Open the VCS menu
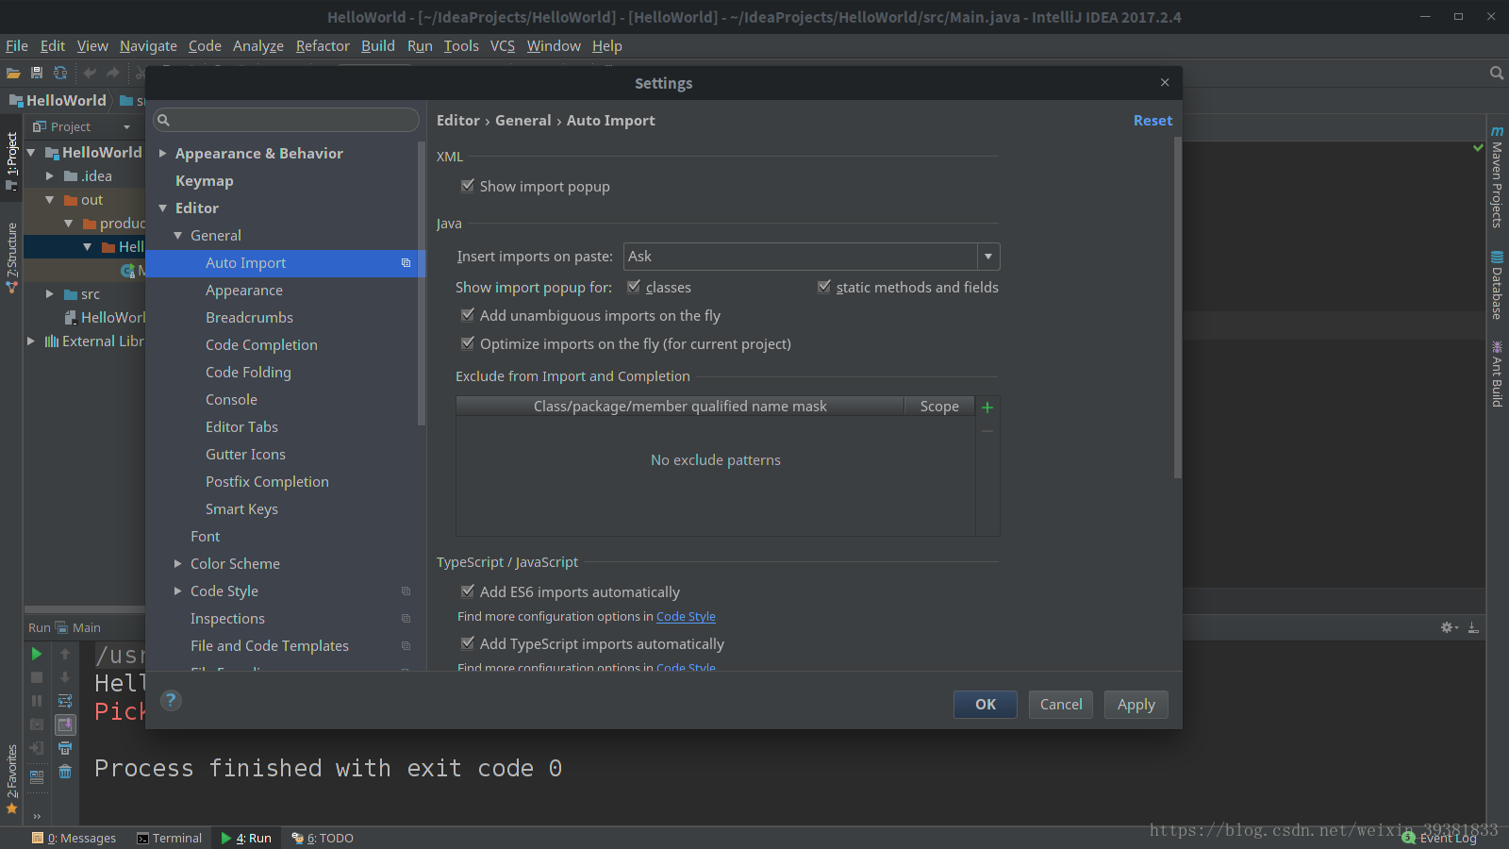Image resolution: width=1509 pixels, height=849 pixels. point(503,45)
